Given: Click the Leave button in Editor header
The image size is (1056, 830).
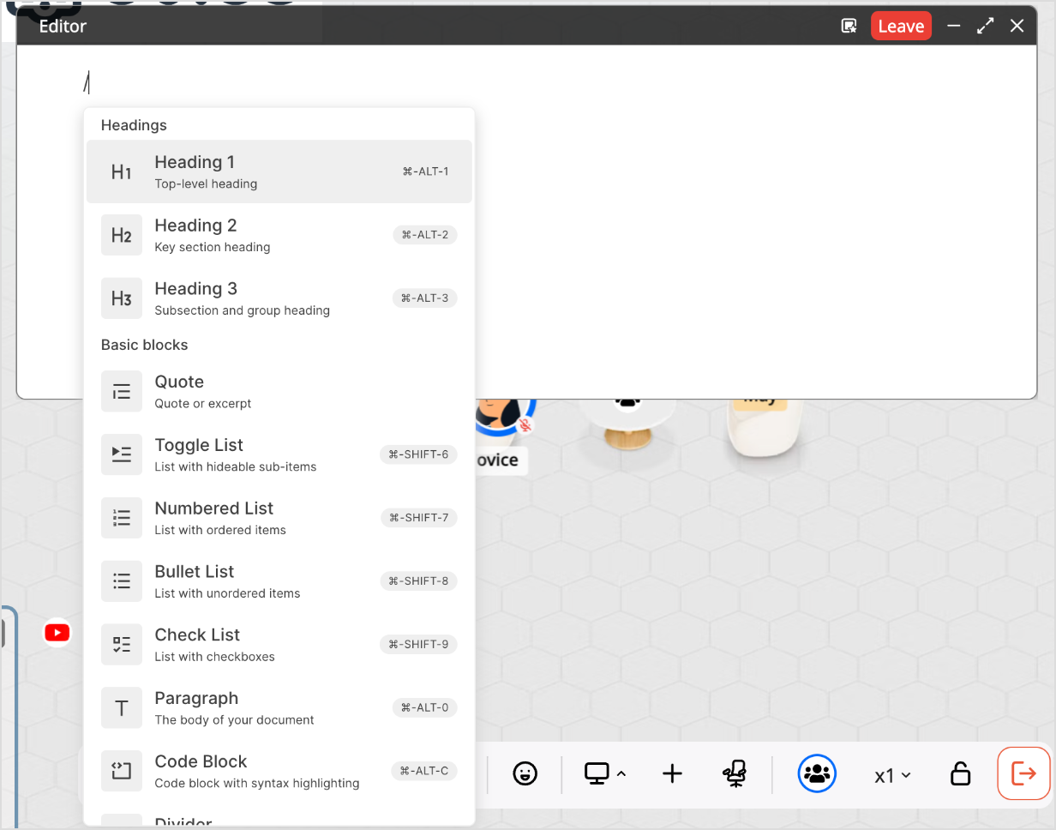Looking at the screenshot, I should [x=901, y=26].
